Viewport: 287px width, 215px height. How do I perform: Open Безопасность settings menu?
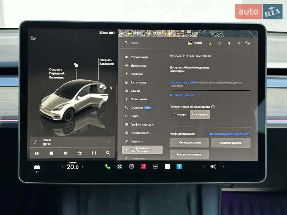137,133
